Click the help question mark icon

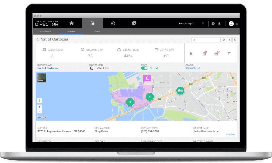click(213, 24)
